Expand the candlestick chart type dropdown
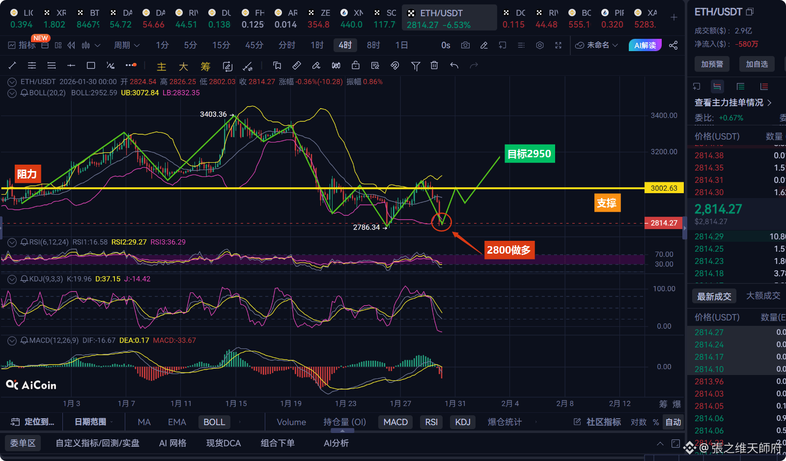Image resolution: width=786 pixels, height=461 pixels. tap(97, 45)
